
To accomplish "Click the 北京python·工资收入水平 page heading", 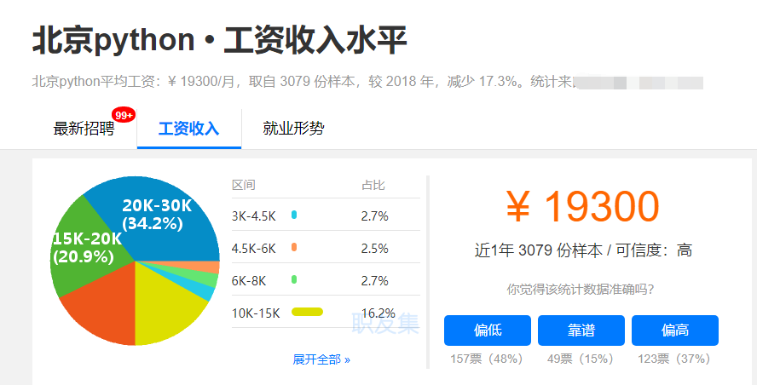I will [x=220, y=41].
